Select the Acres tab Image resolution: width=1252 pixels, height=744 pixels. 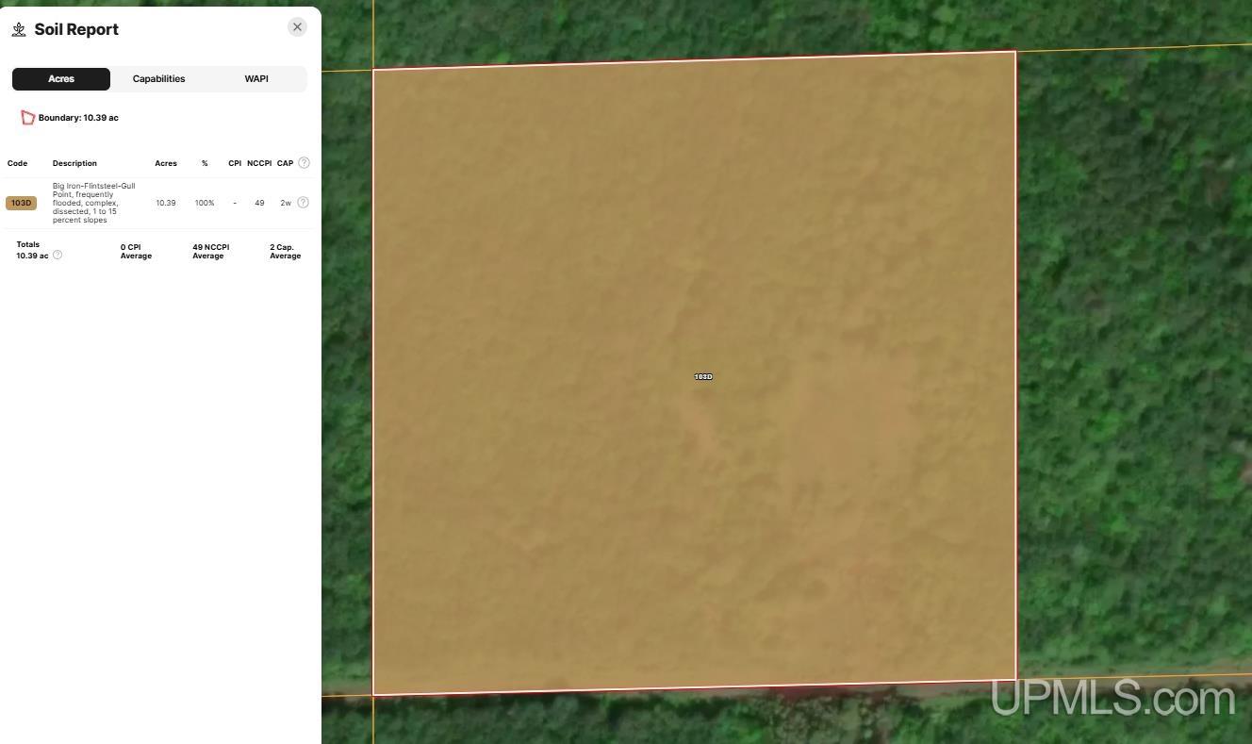61,79
